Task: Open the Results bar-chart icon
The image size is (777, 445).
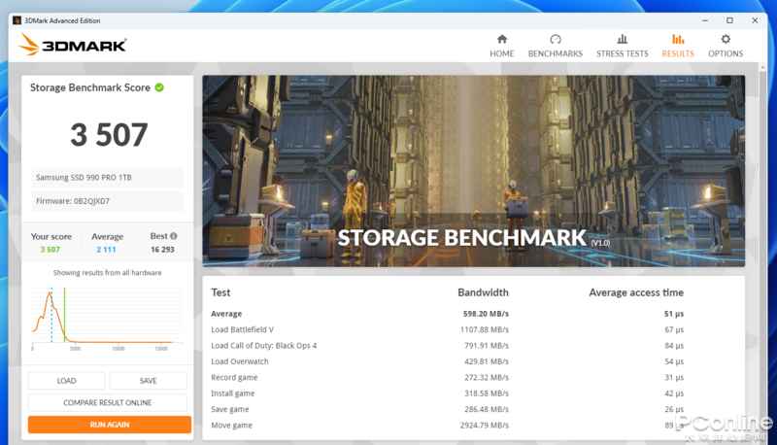Action: click(678, 39)
